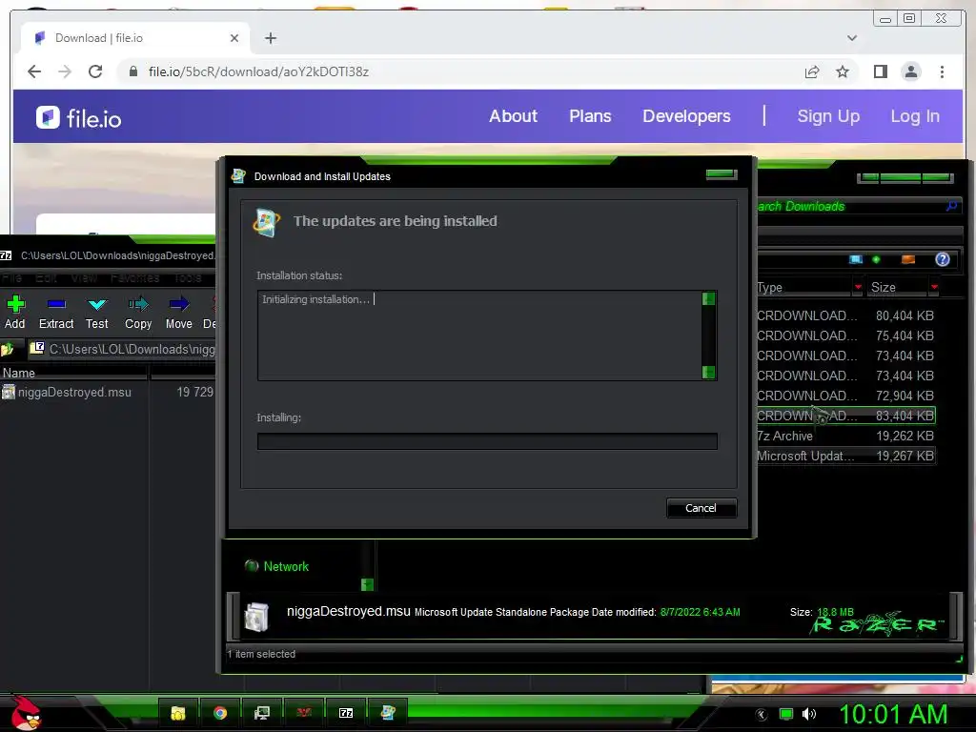Click the angry bird Start button
976x732 pixels.
(26, 713)
